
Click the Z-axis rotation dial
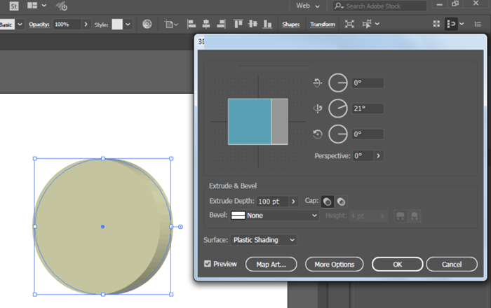[x=338, y=134]
